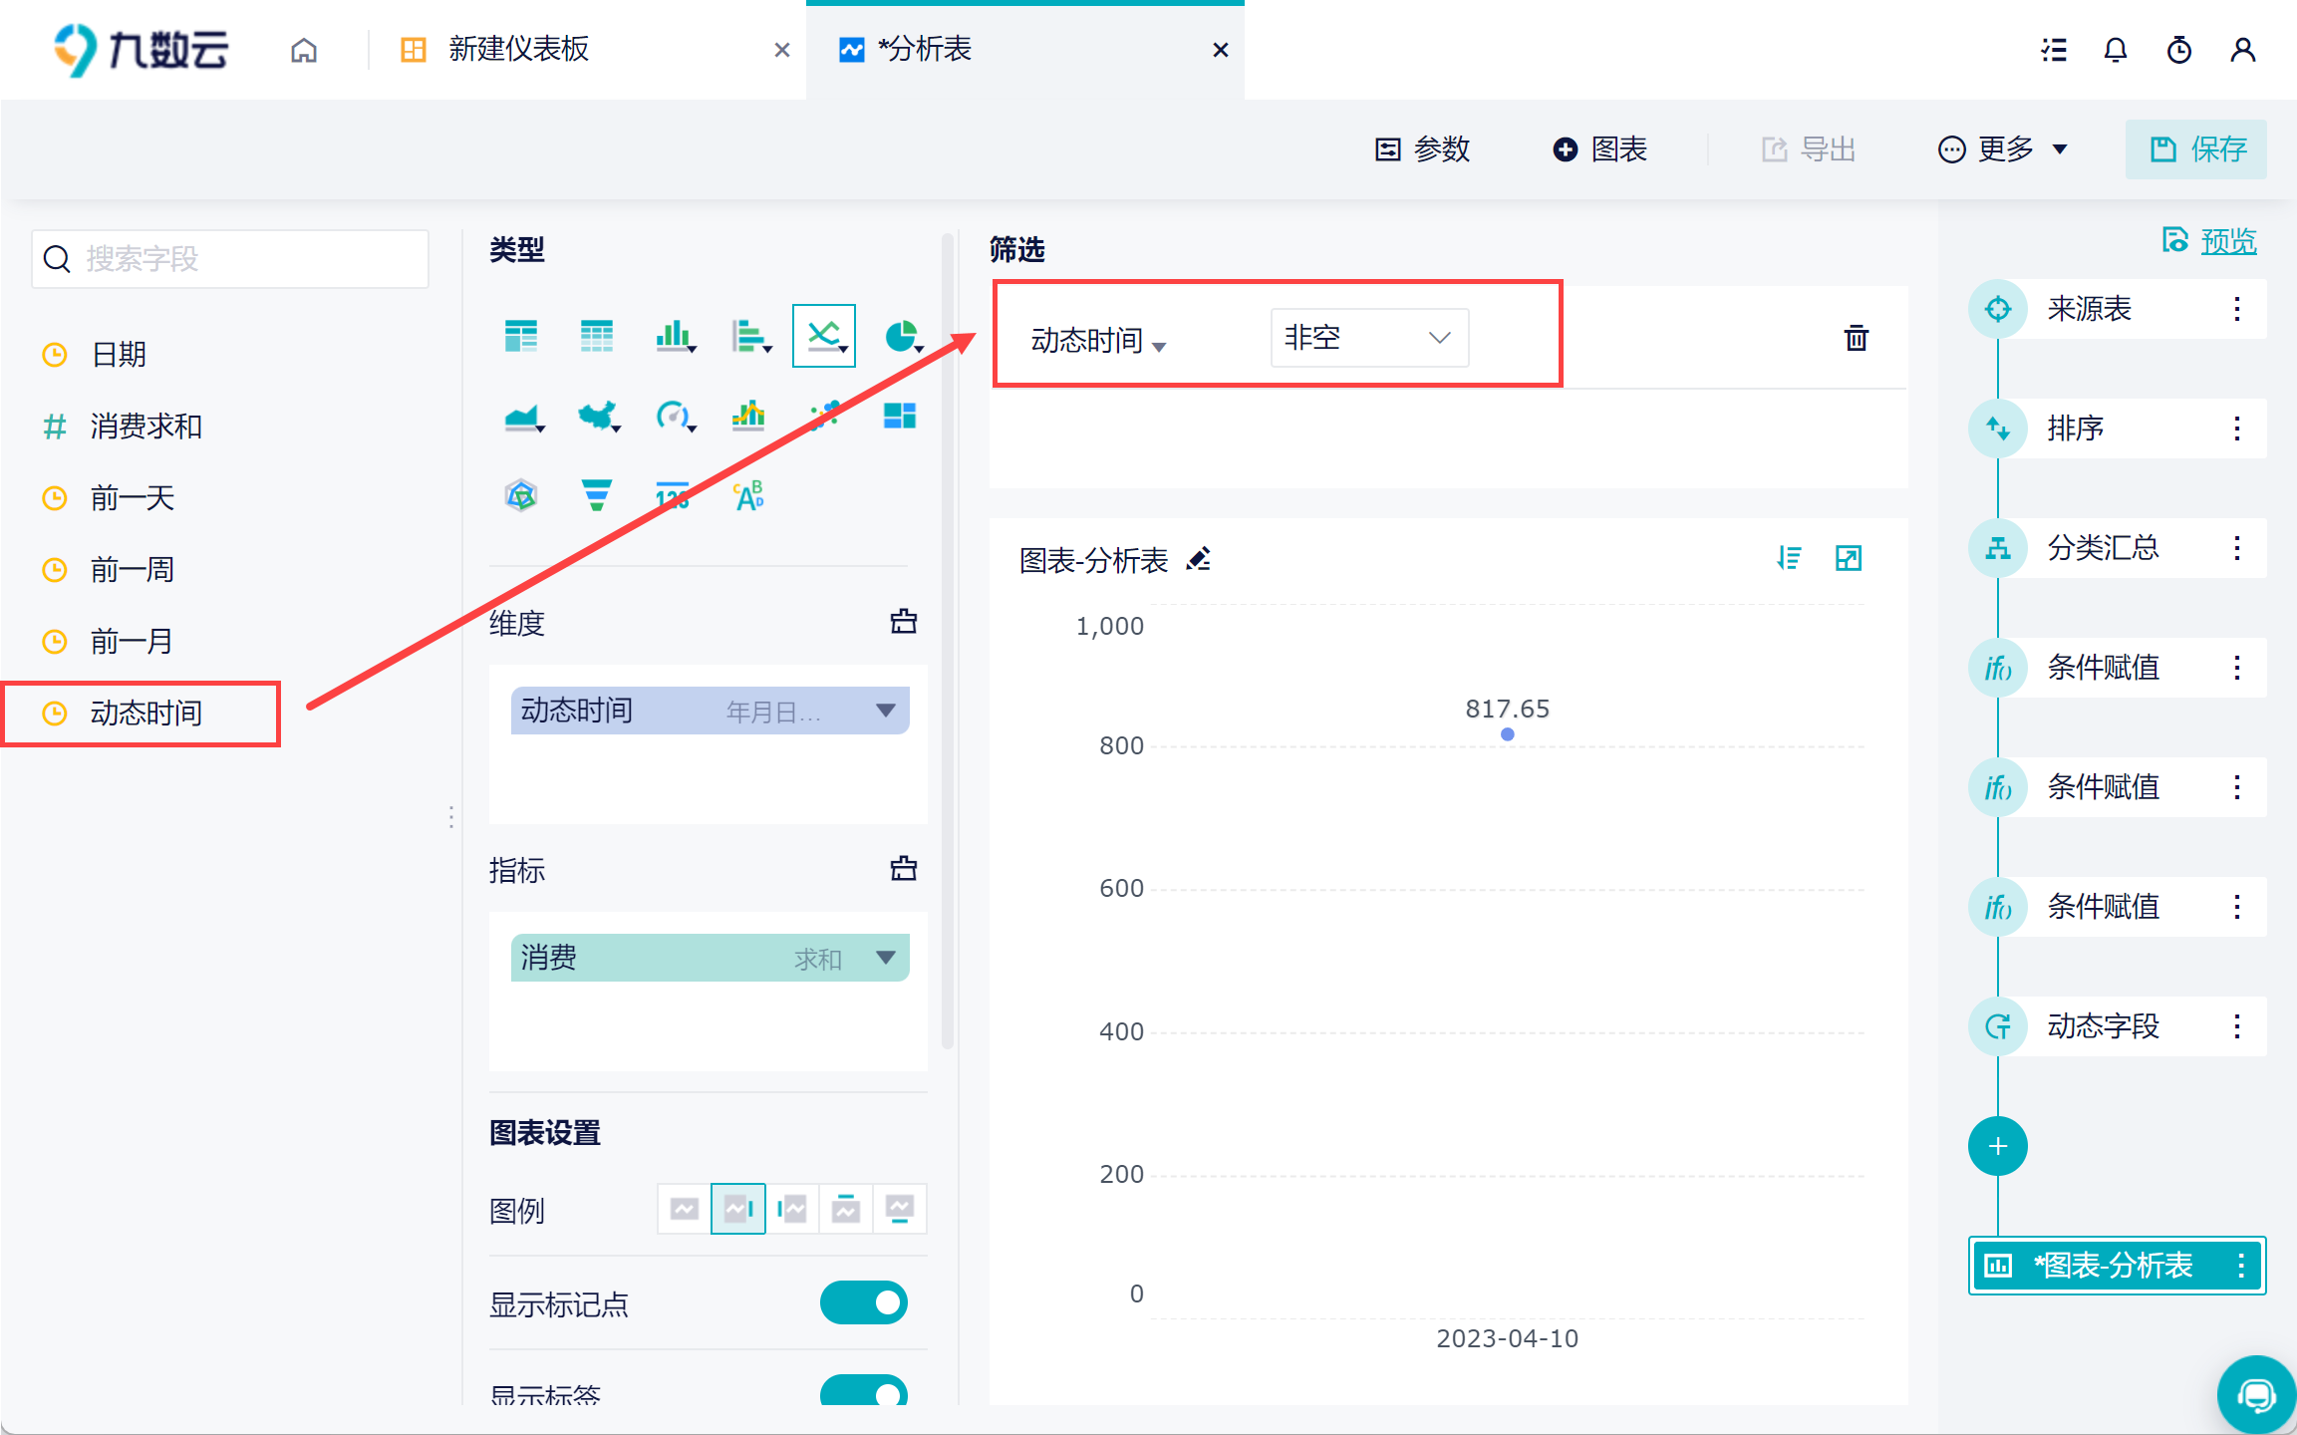This screenshot has width=2297, height=1435.
Task: Select the funnel chart type icon
Action: point(596,494)
